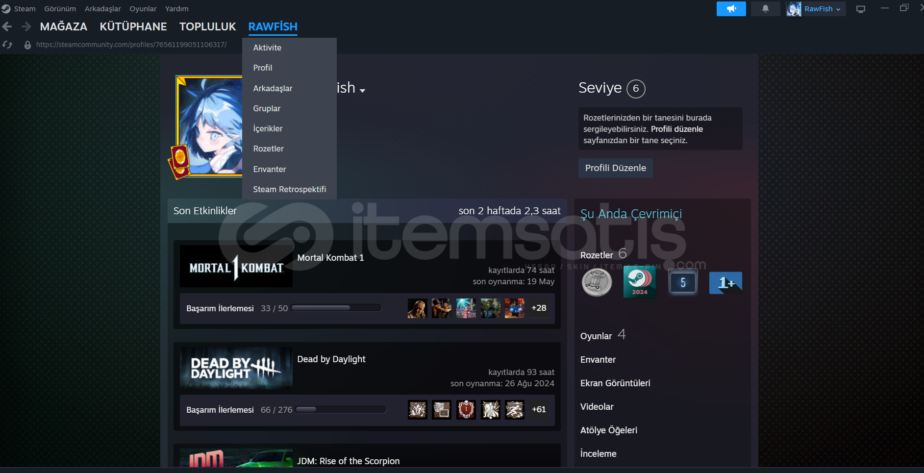Click third Mortal Kombat 1 achievement icon

point(466,308)
